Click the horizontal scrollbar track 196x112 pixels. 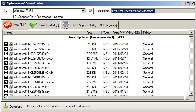point(96,98)
